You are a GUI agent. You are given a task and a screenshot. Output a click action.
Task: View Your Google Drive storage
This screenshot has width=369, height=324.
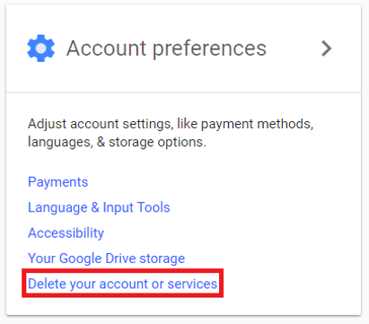(107, 258)
